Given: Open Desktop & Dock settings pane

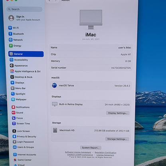Looking at the screenshot, I should [x=22, y=77].
